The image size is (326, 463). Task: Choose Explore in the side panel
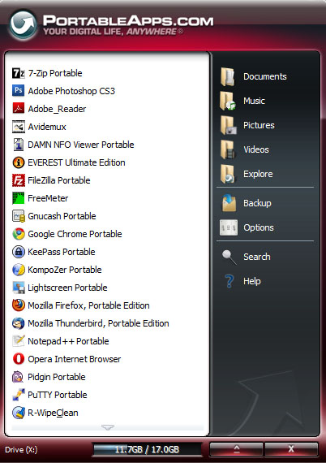[x=247, y=174]
